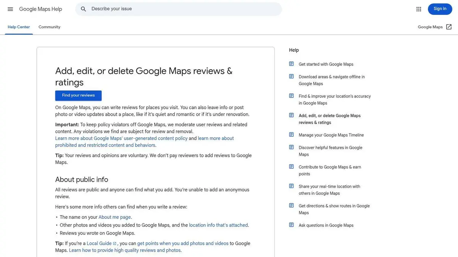Viewport: 458px width, 257px height.
Task: Open Discover helpful features in Google Maps article
Action: pos(331,151)
